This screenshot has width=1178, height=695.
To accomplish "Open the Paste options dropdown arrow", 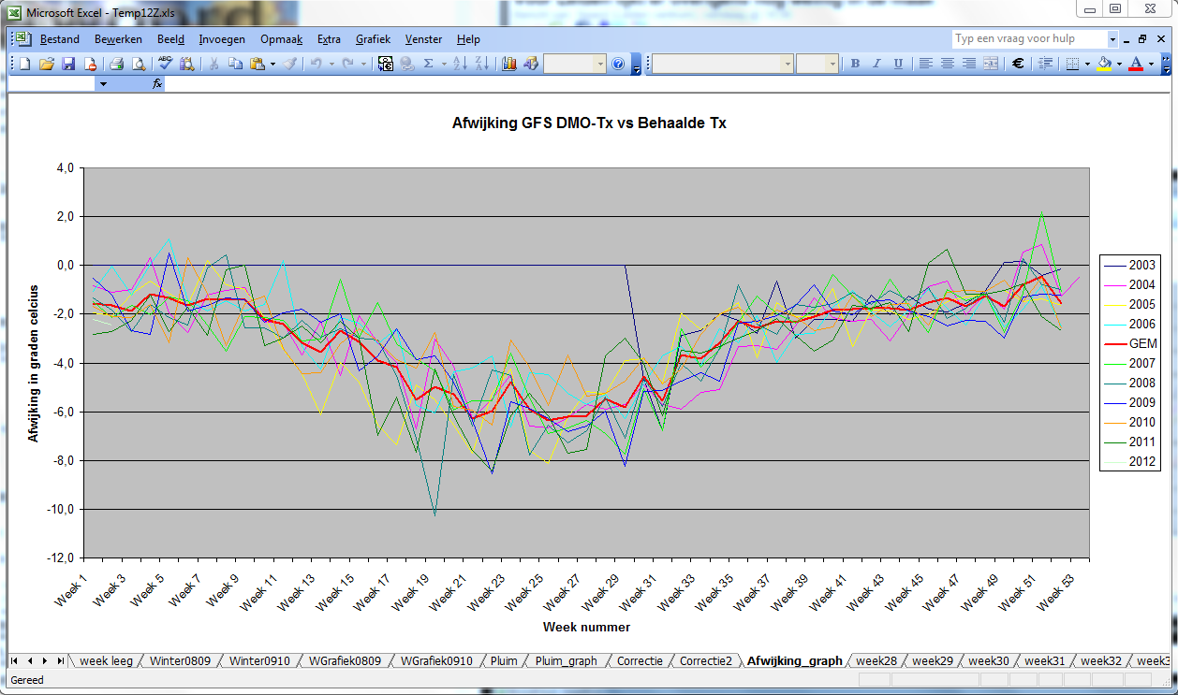I will tap(272, 64).
